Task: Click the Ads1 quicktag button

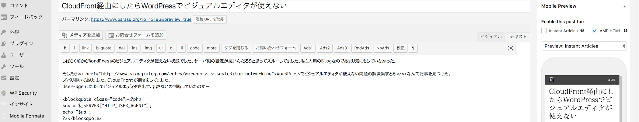Action: coord(308,48)
